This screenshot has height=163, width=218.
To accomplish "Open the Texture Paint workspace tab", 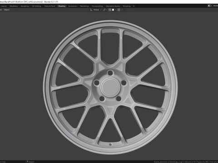I will (x=50, y=6).
